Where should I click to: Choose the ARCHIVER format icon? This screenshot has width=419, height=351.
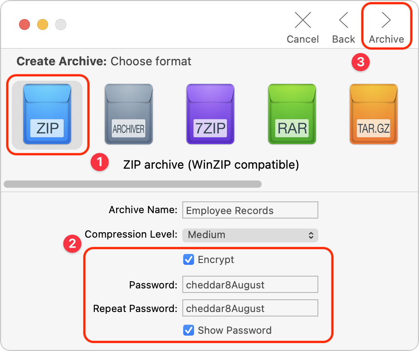pos(128,114)
